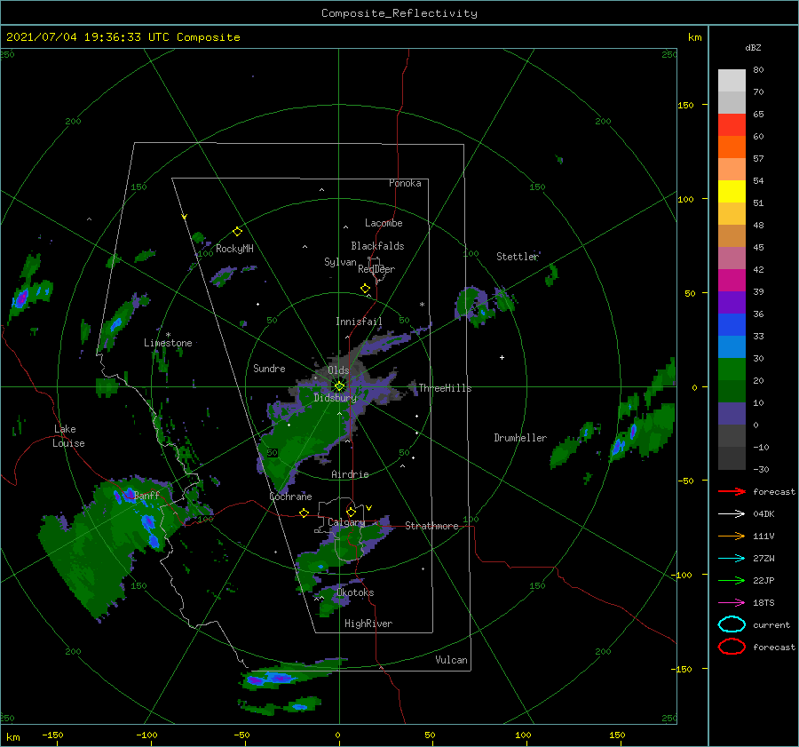Click the yellow diamond marker above Calgary
Screen dimensions: 799x747
coord(351,512)
